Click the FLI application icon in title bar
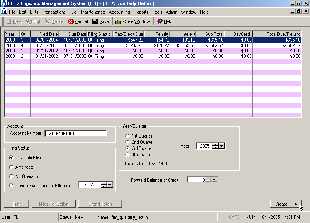Viewport: 310px width, 223px height. coord(4,3)
